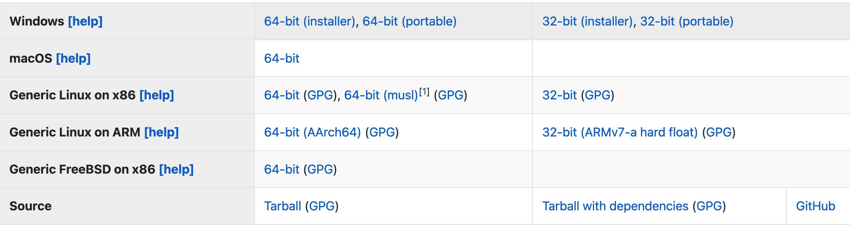Click the Linux x86 64-bit (musl) link
Screen dimensions: 850x225
coord(381,95)
